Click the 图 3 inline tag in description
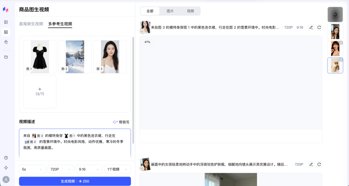The height and width of the screenshot is (186, 349). point(37,136)
